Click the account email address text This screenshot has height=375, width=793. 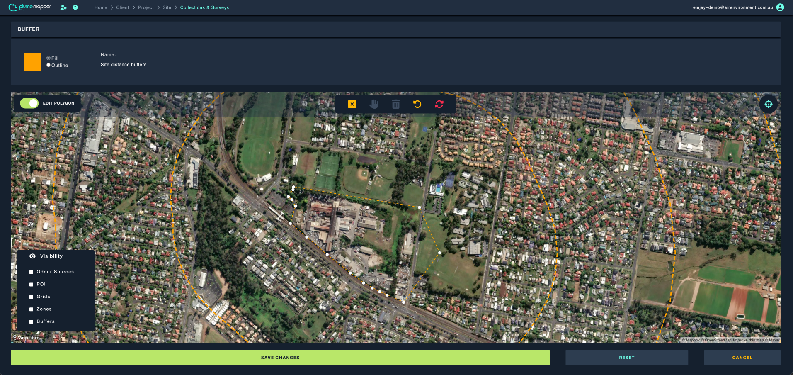click(x=733, y=7)
